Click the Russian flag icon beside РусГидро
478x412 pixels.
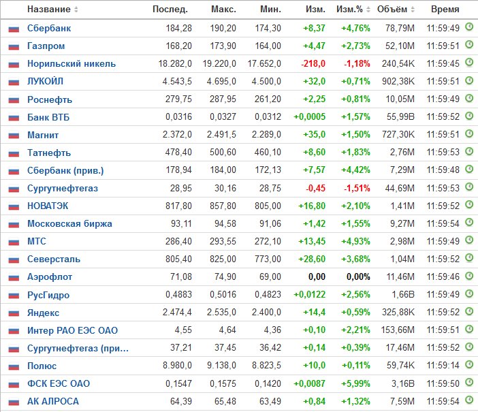[14, 296]
